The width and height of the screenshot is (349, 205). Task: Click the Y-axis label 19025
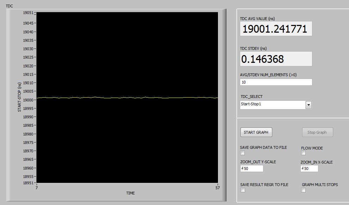point(28,57)
